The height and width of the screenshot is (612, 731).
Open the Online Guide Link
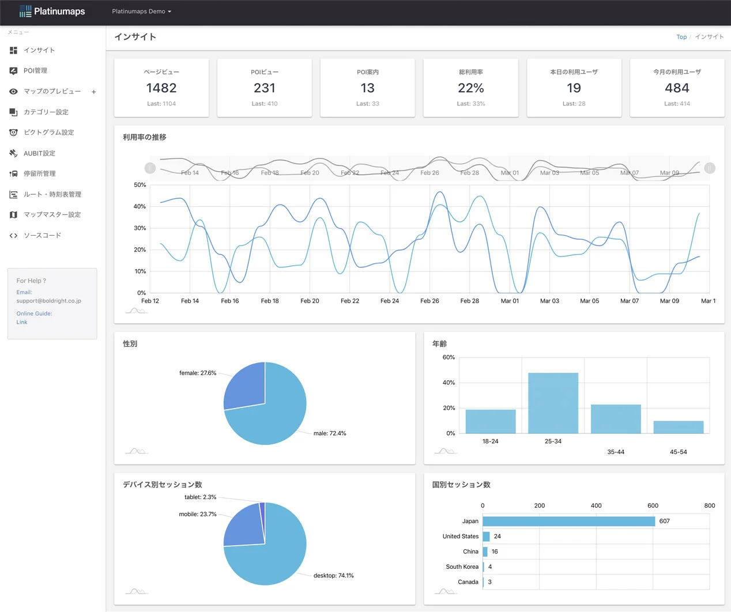point(22,322)
